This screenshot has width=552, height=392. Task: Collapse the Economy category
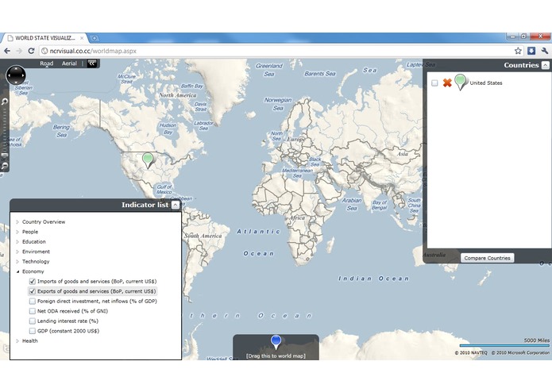[17, 271]
